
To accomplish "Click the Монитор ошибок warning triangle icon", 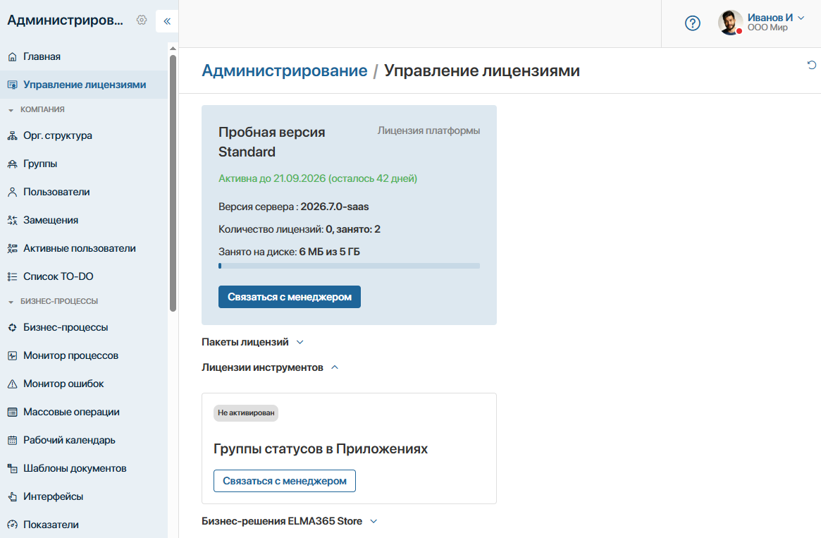I will pos(13,384).
